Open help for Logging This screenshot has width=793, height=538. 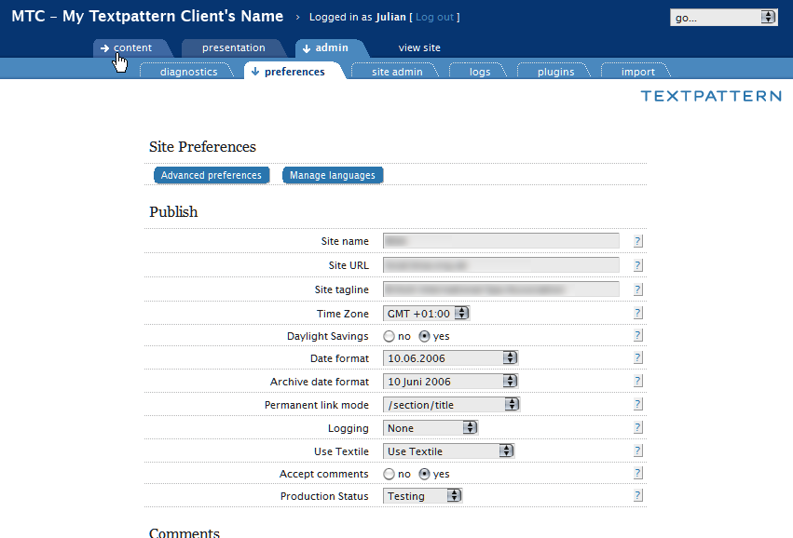click(x=637, y=427)
